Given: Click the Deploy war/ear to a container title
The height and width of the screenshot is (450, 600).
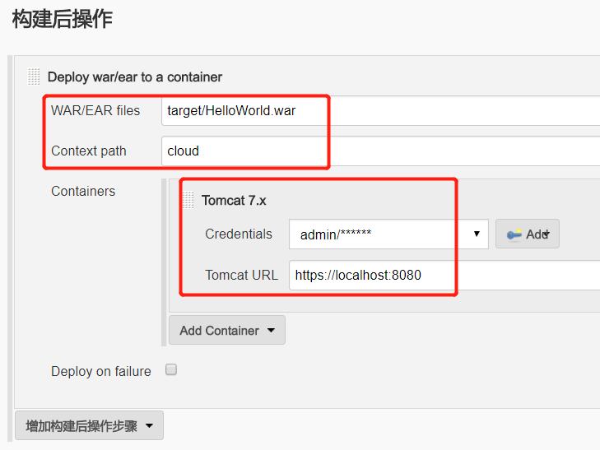Looking at the screenshot, I should coord(135,77).
